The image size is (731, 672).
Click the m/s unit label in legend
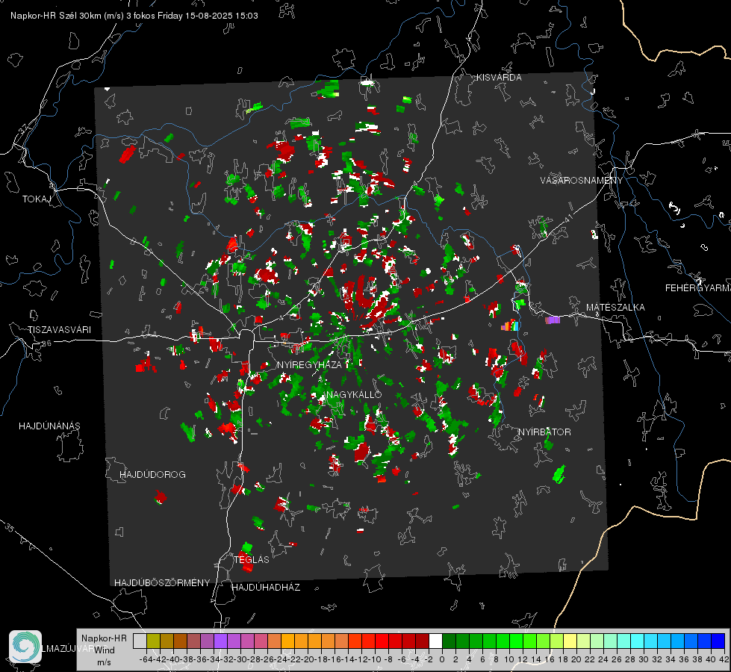tap(104, 662)
